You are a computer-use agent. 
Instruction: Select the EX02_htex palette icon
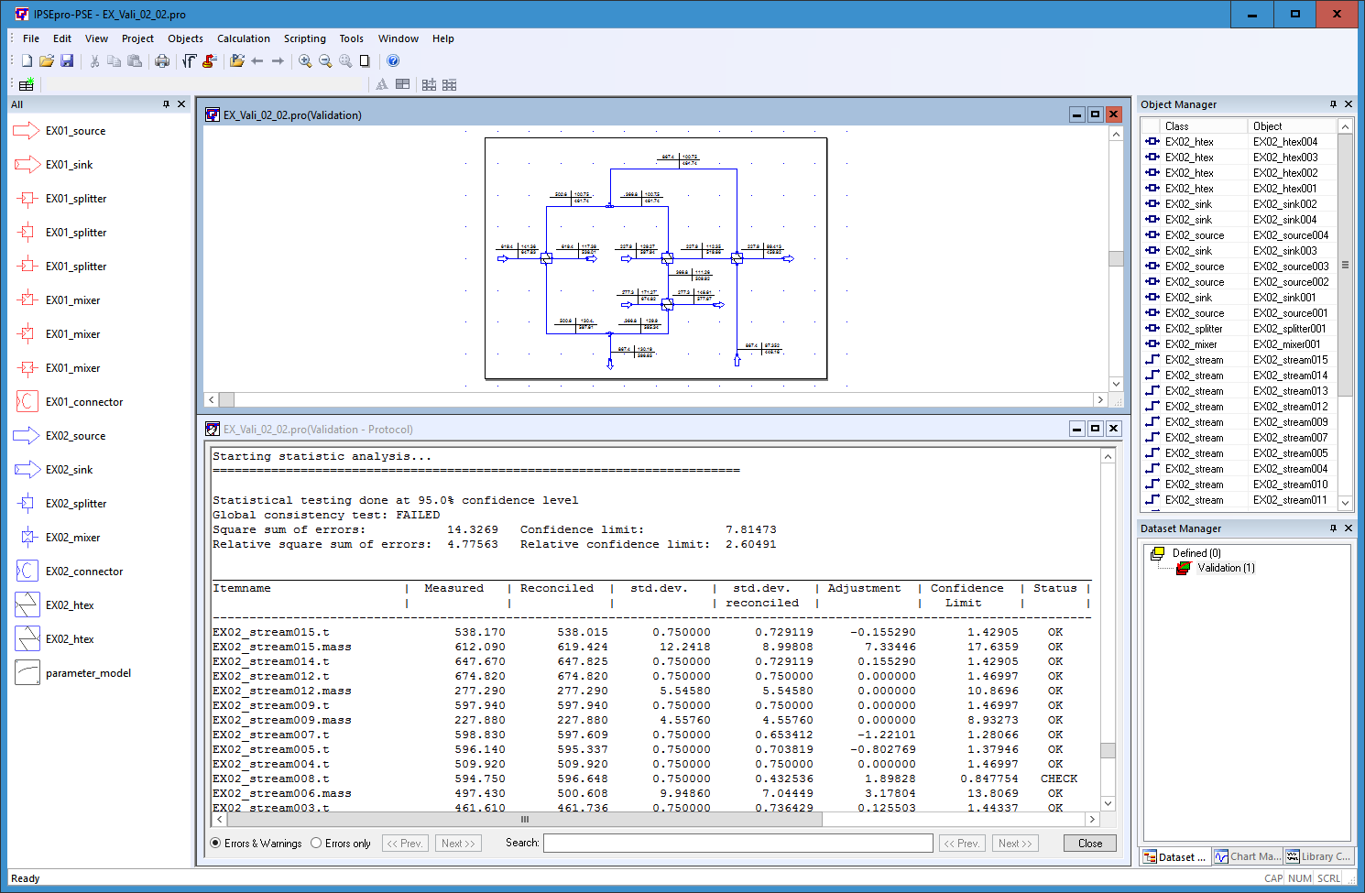coord(27,605)
